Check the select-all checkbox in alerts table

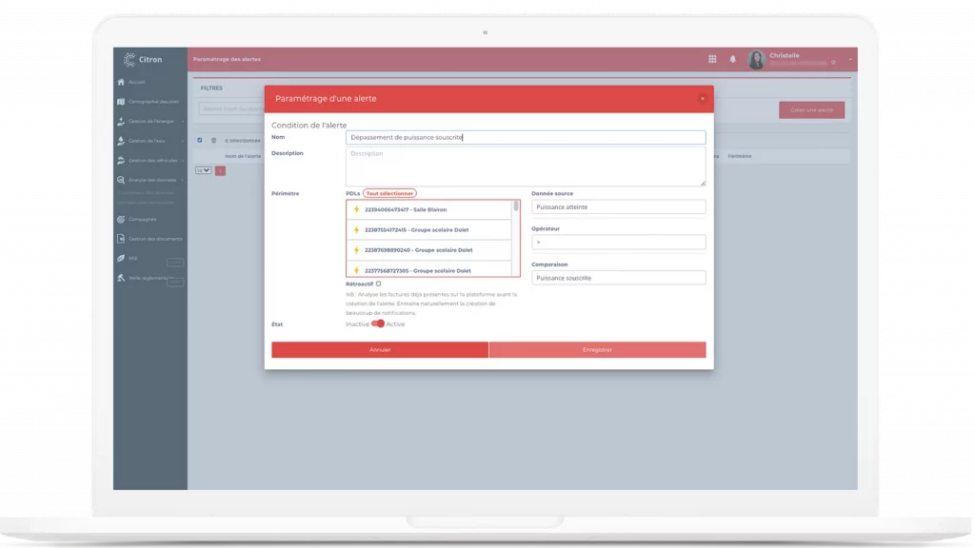200,140
